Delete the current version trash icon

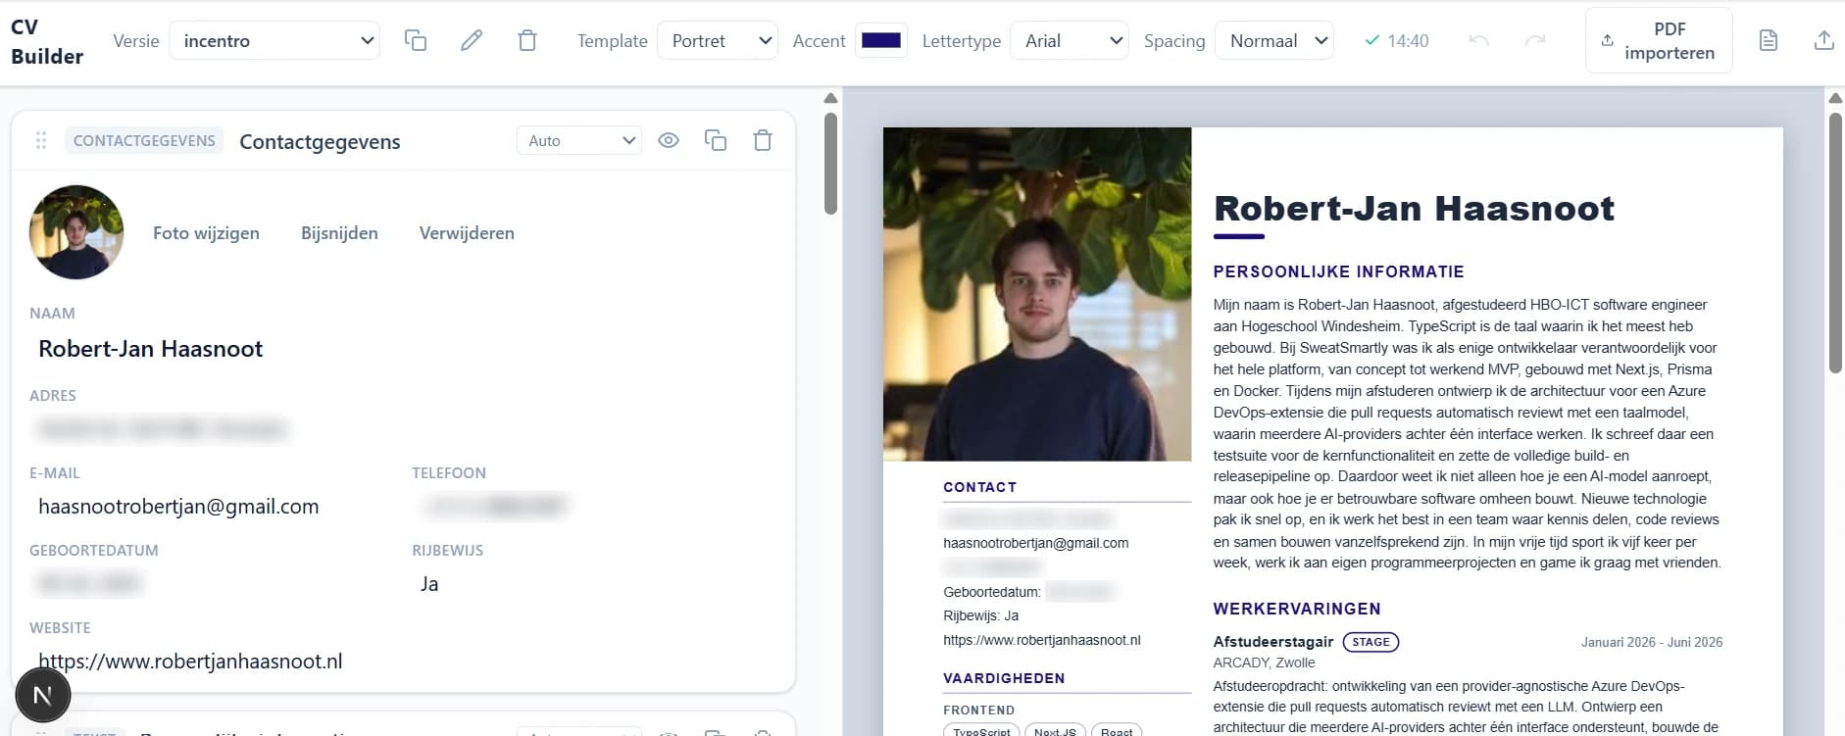[x=527, y=40]
